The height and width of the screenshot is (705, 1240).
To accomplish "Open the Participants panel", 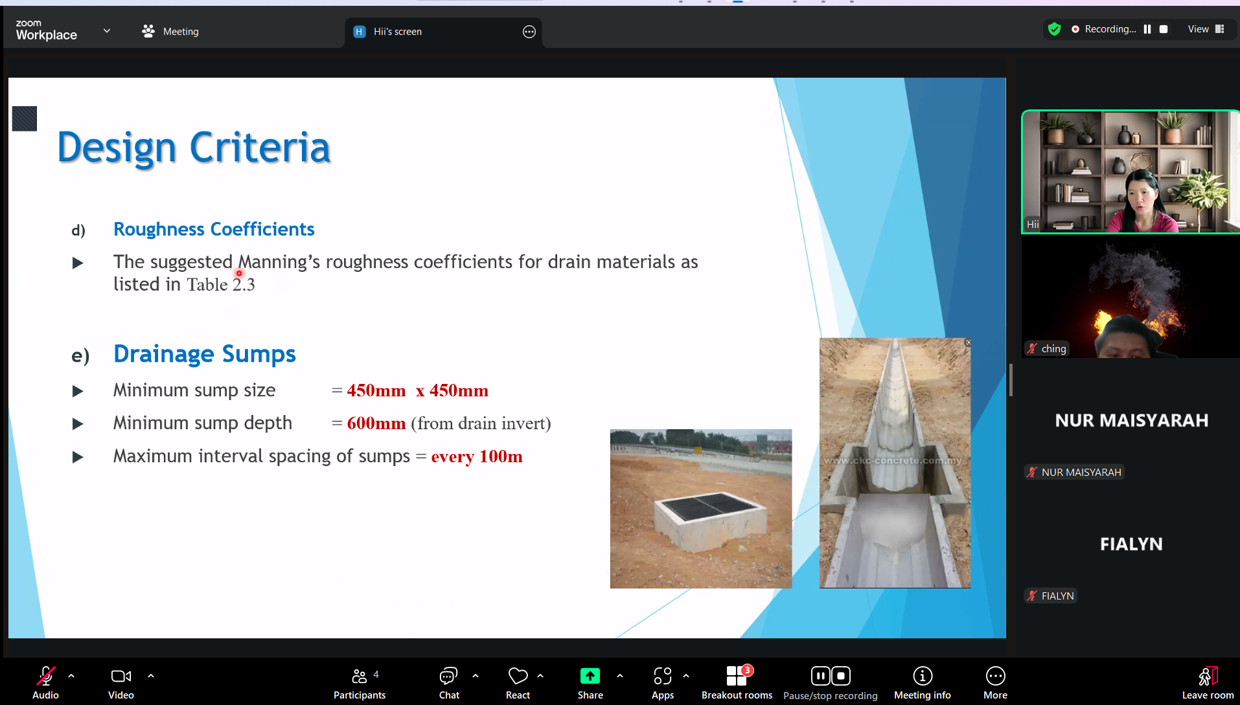I will tap(359, 683).
